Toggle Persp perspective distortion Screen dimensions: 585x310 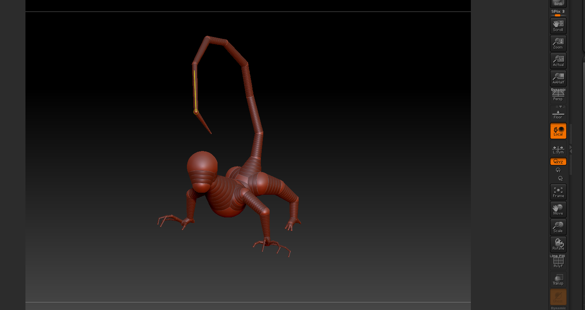(558, 95)
